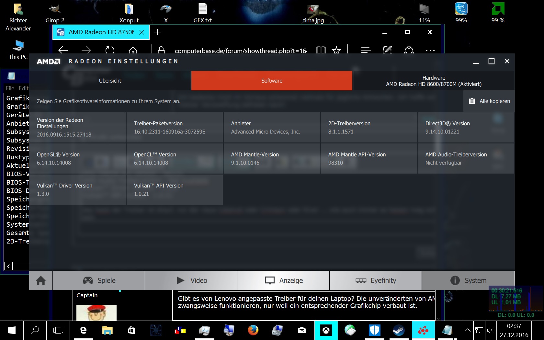This screenshot has height=340, width=544.
Task: Select the OpenGL Version tile
Action: [x=77, y=159]
